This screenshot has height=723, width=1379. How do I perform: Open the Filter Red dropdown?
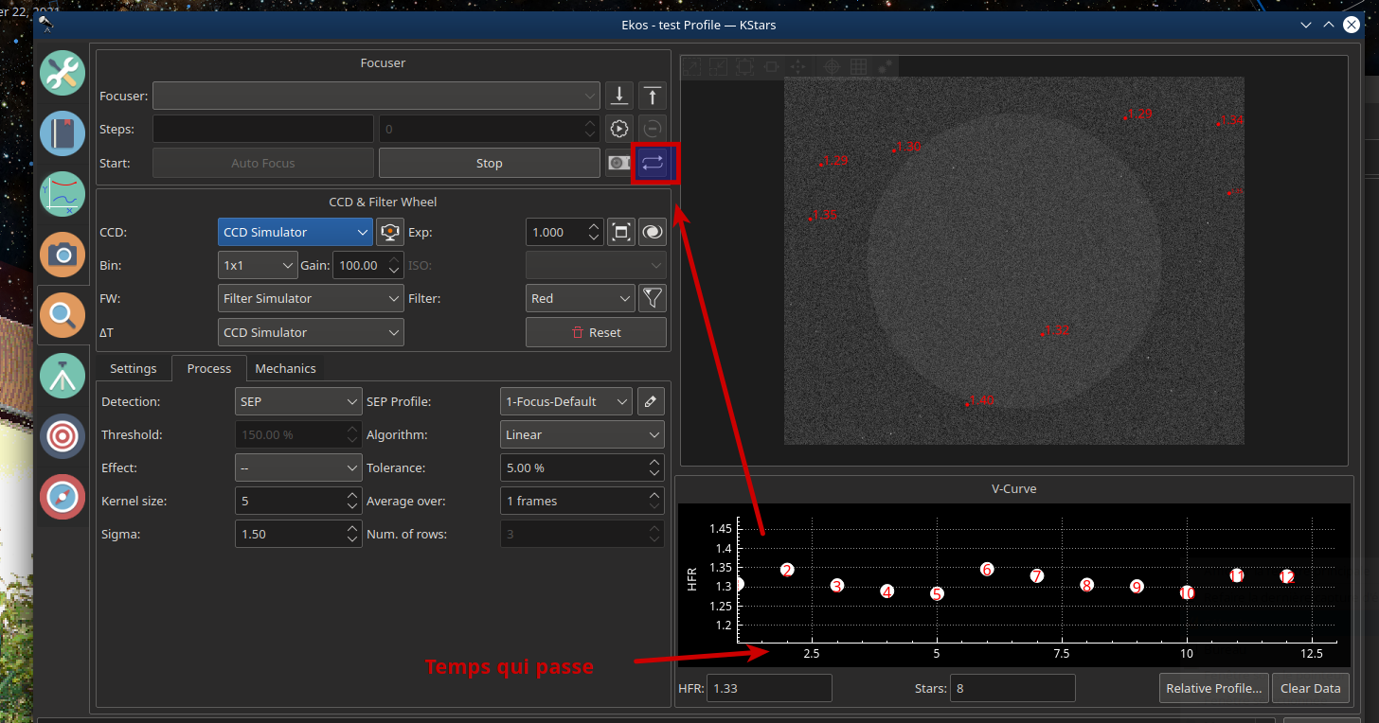point(580,298)
